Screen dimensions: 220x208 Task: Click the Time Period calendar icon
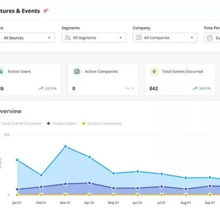click(x=210, y=38)
